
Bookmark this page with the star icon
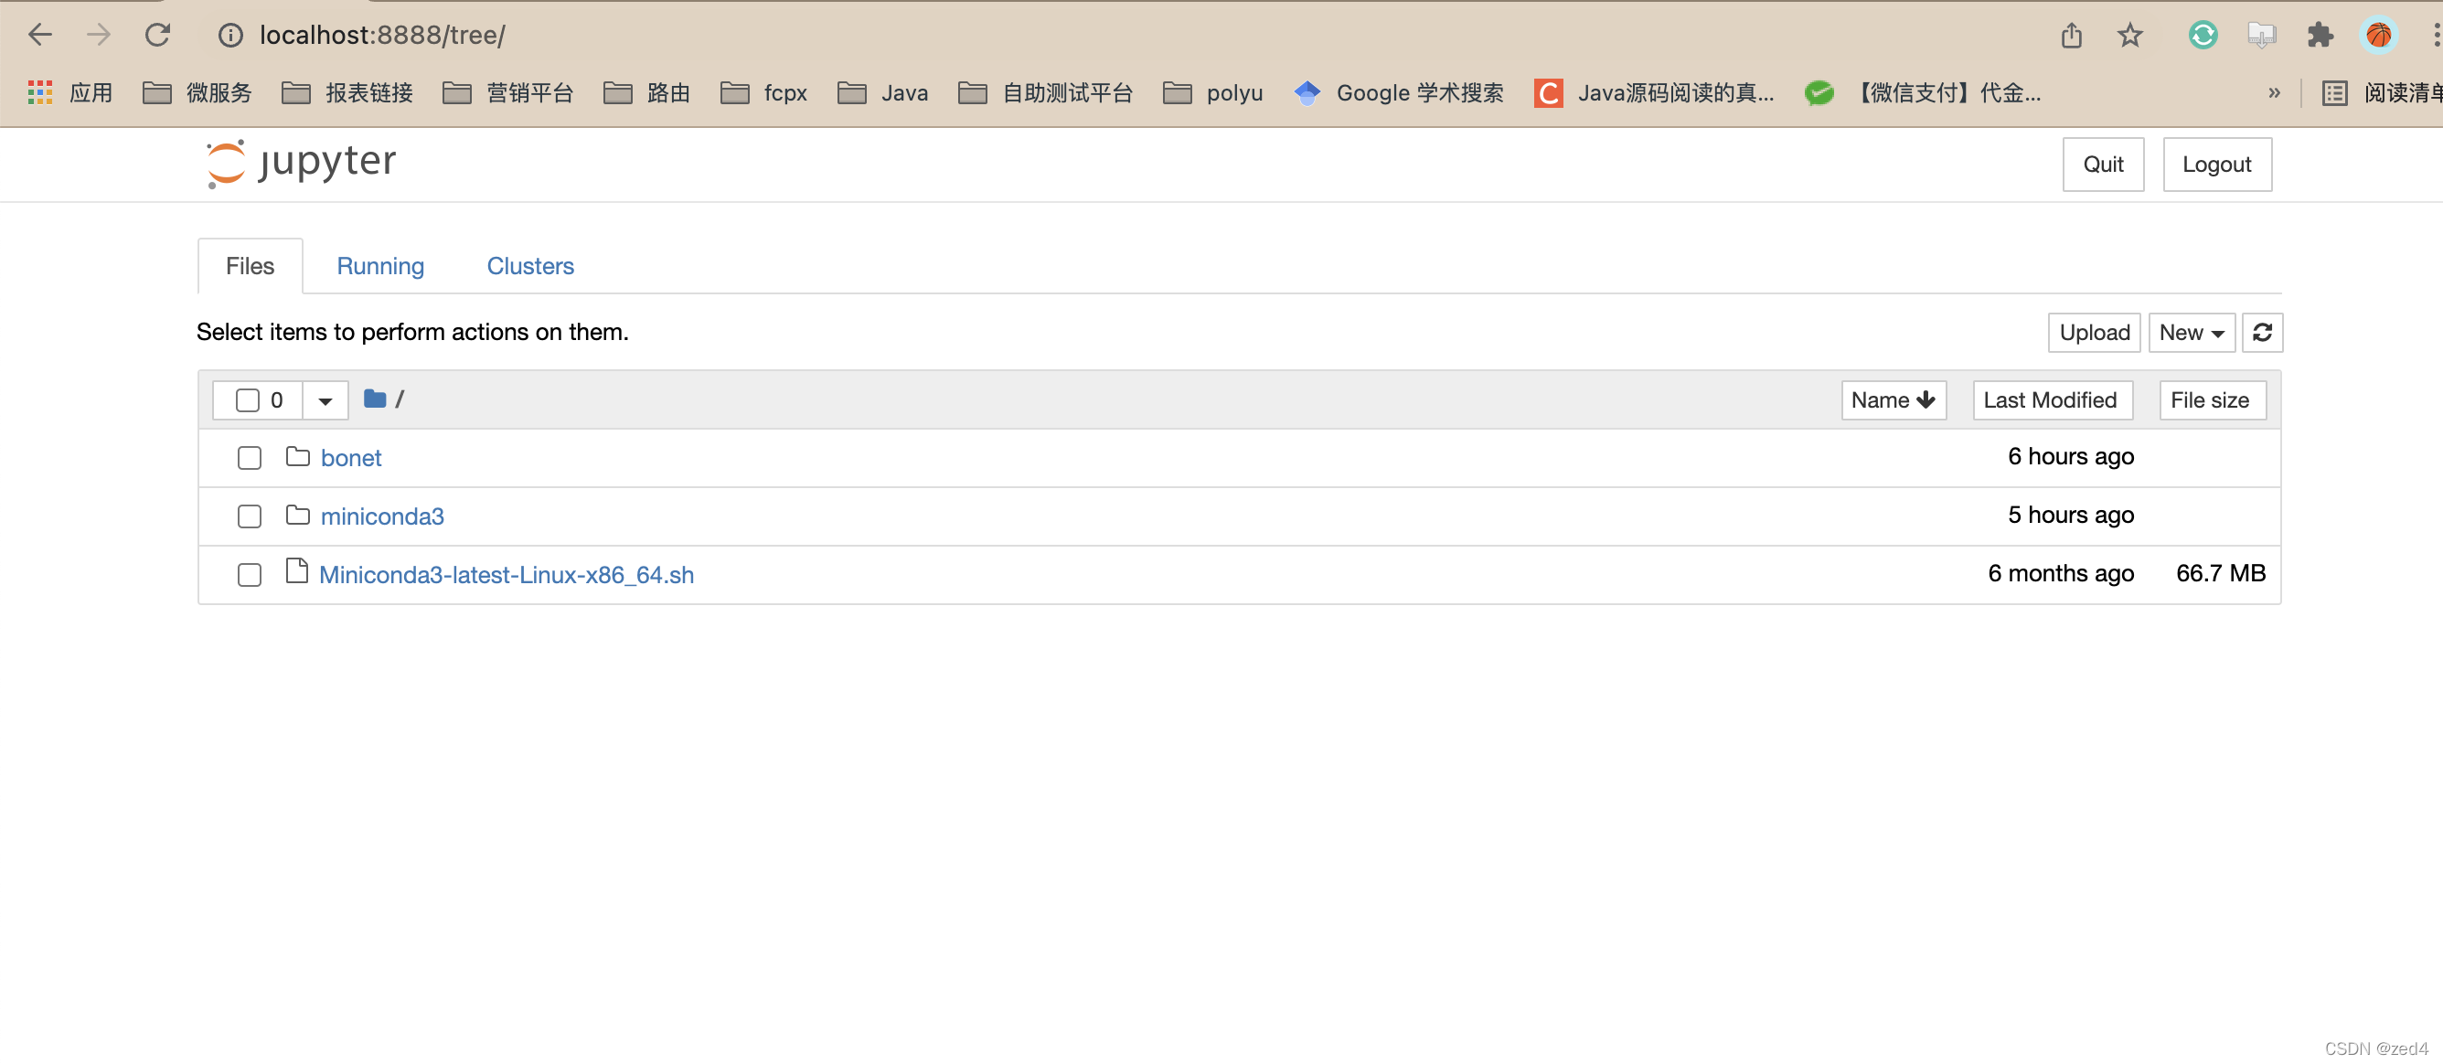[2130, 35]
